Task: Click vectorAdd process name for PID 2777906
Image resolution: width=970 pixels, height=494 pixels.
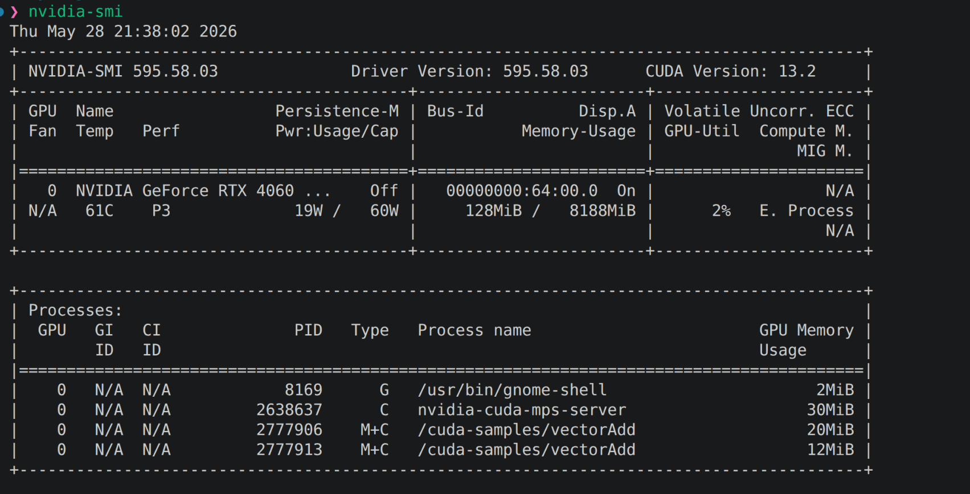Action: coord(526,430)
